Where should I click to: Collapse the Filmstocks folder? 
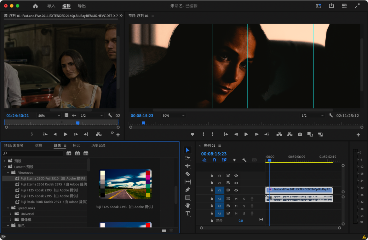(x=8, y=173)
